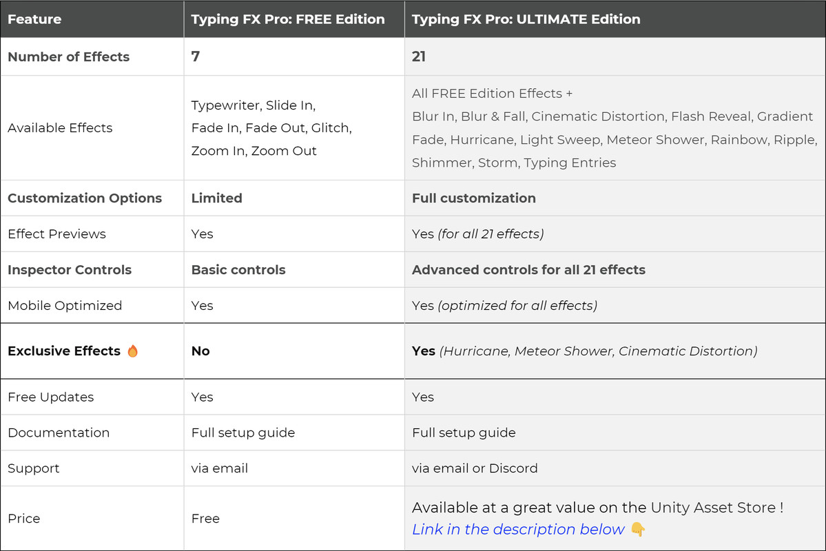Select the 'Mobile Optimized' row label

pos(65,306)
